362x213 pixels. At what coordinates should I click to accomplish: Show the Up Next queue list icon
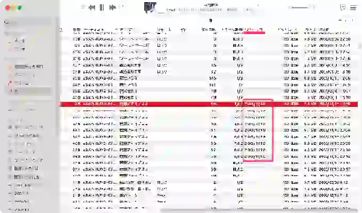(x=353, y=7)
